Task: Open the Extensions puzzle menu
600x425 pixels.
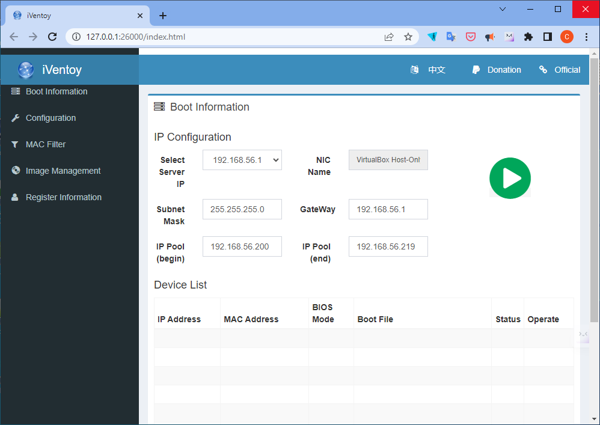Action: (x=528, y=37)
